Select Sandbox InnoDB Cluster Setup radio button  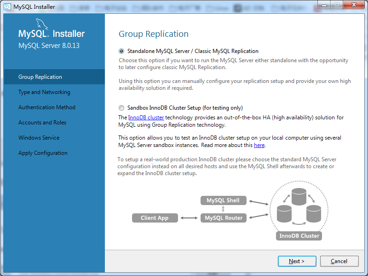(x=121, y=108)
